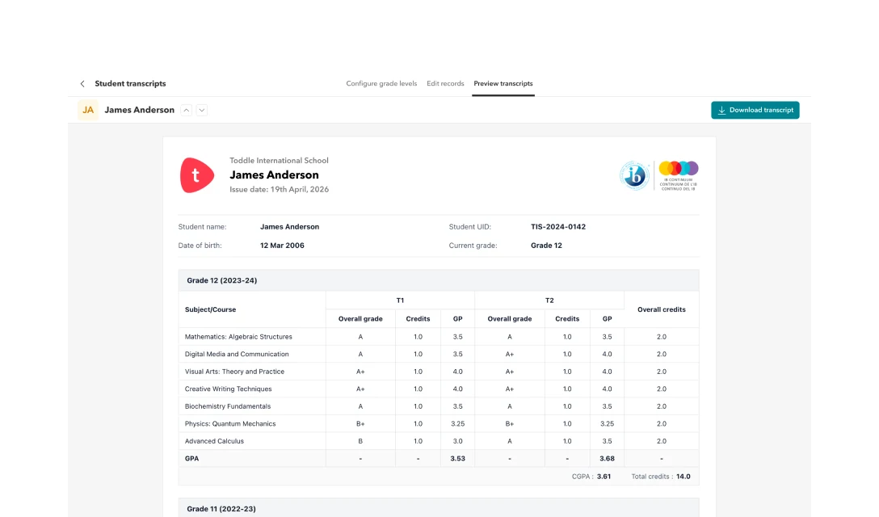Click Advanced Calculus T1 grade B
879x517 pixels.
point(360,441)
